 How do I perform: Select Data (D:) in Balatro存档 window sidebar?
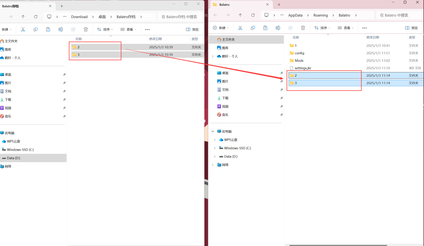[33, 158]
